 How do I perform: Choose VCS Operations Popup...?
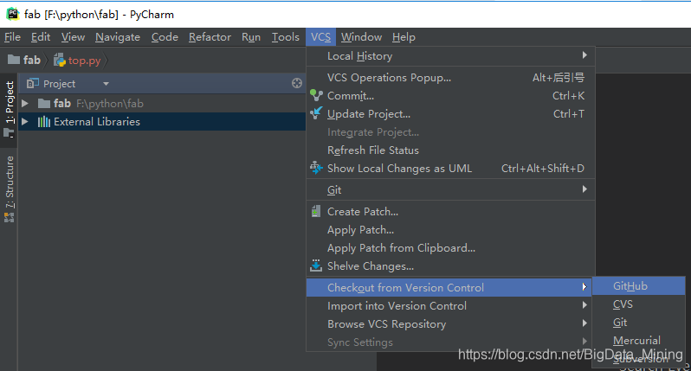coord(450,78)
